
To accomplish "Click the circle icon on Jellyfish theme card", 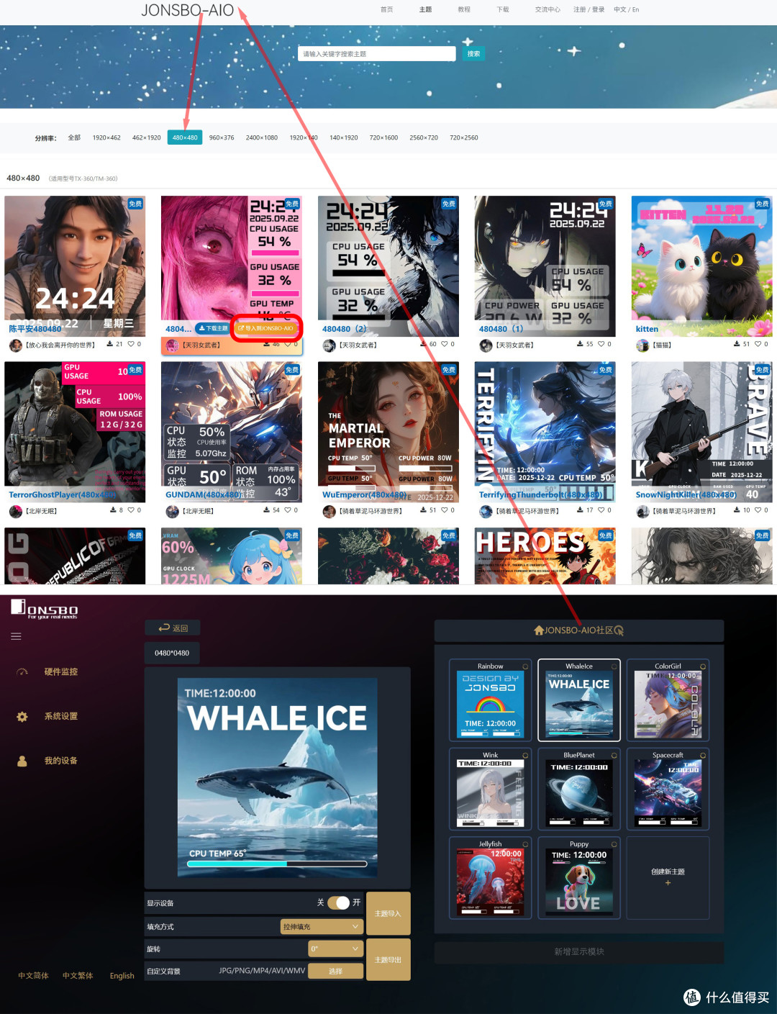I will [x=525, y=844].
